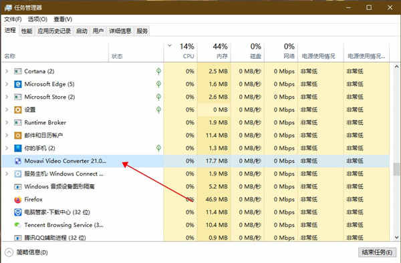Expand the Microsoft Store (2) group

tap(7, 97)
